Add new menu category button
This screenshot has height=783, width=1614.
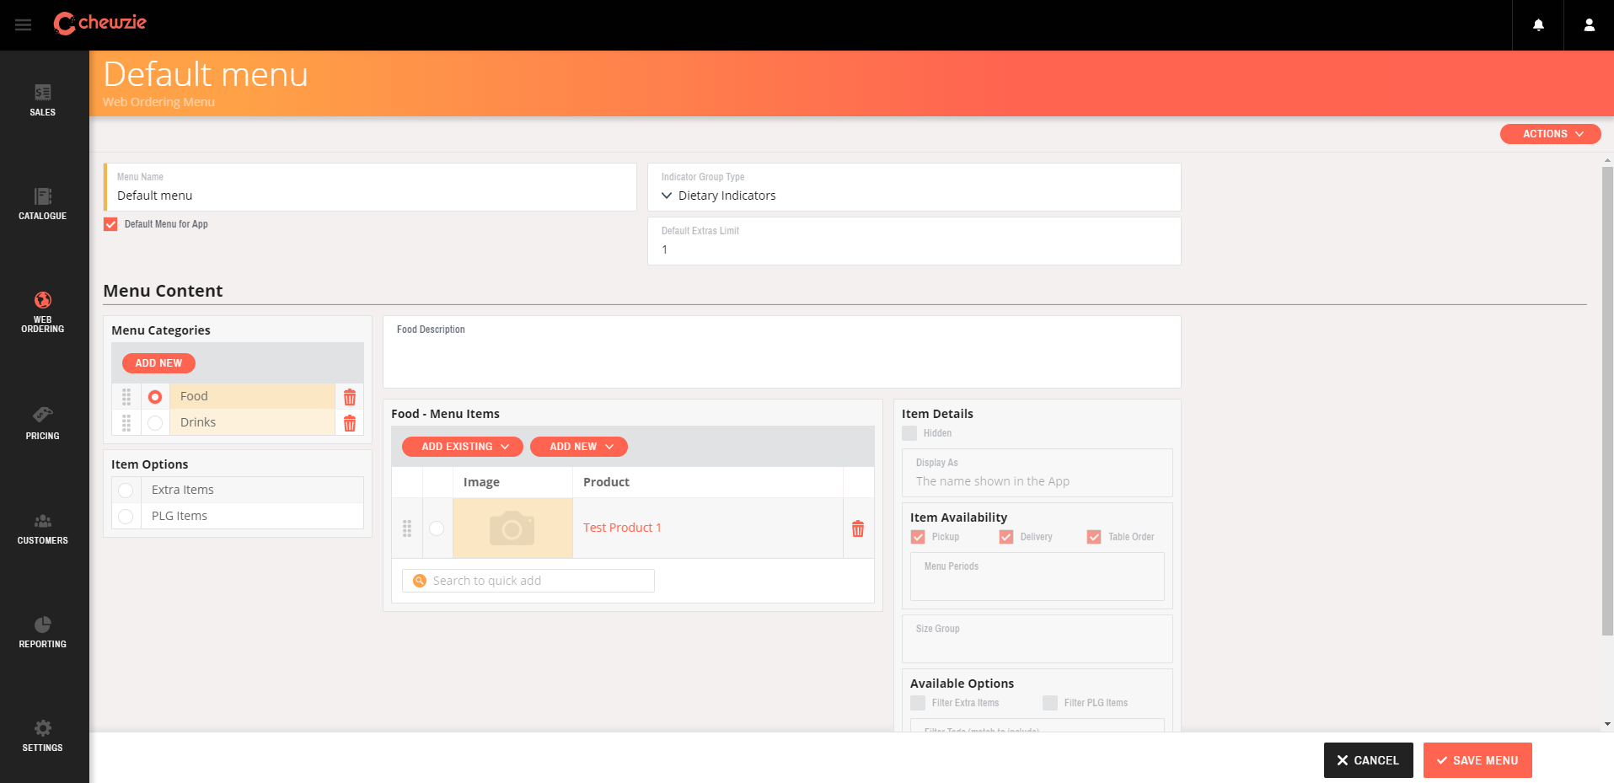click(x=158, y=363)
